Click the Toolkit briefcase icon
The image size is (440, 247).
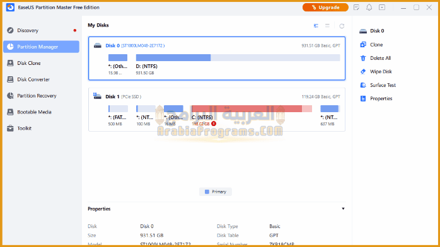coord(10,128)
